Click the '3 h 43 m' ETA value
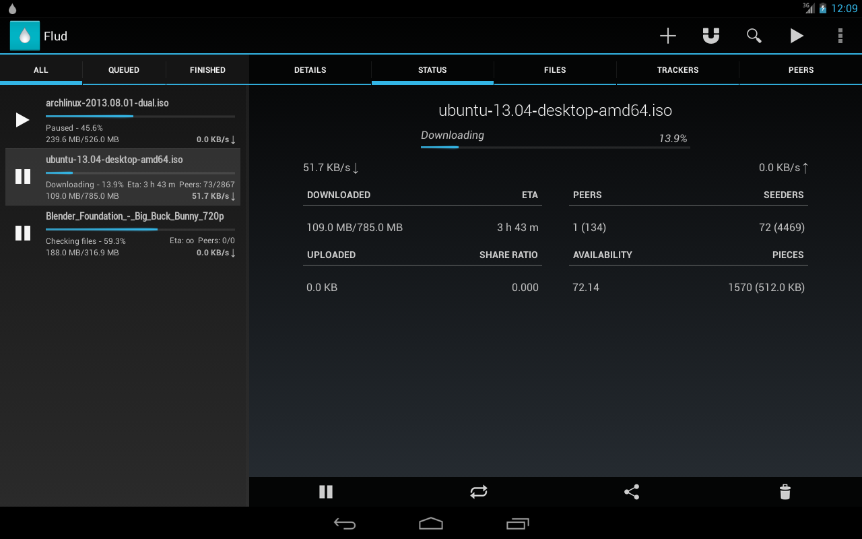The width and height of the screenshot is (862, 539). [518, 228]
